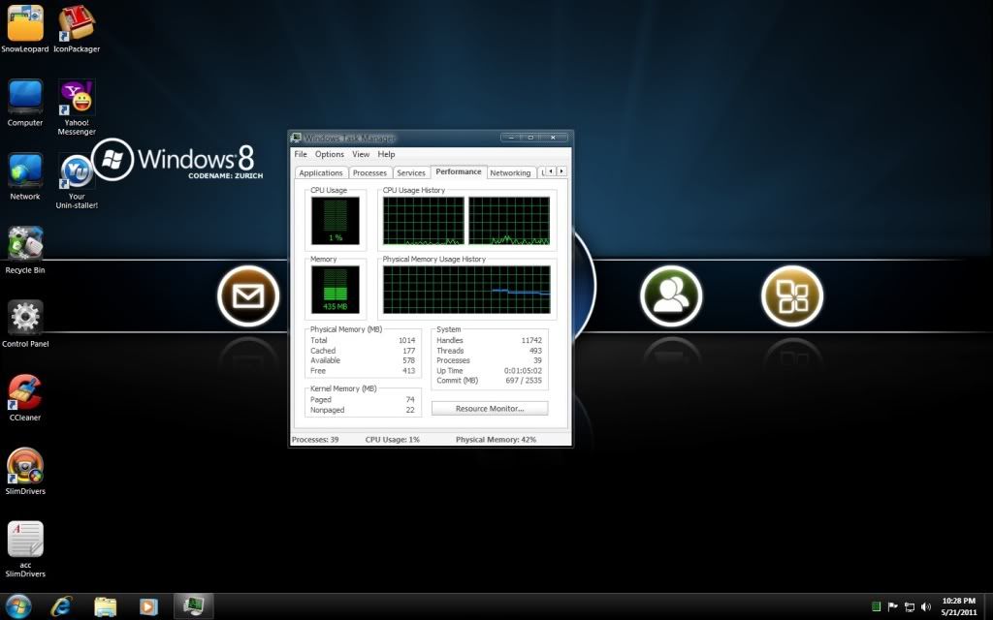
Task: Click the Handles value 11742
Action: coord(531,340)
